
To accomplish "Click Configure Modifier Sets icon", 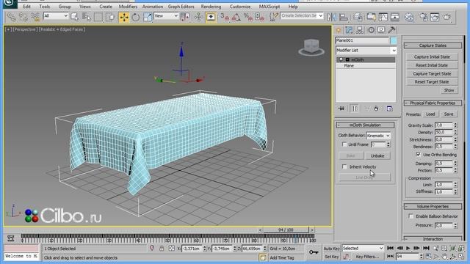I will (x=389, y=109).
